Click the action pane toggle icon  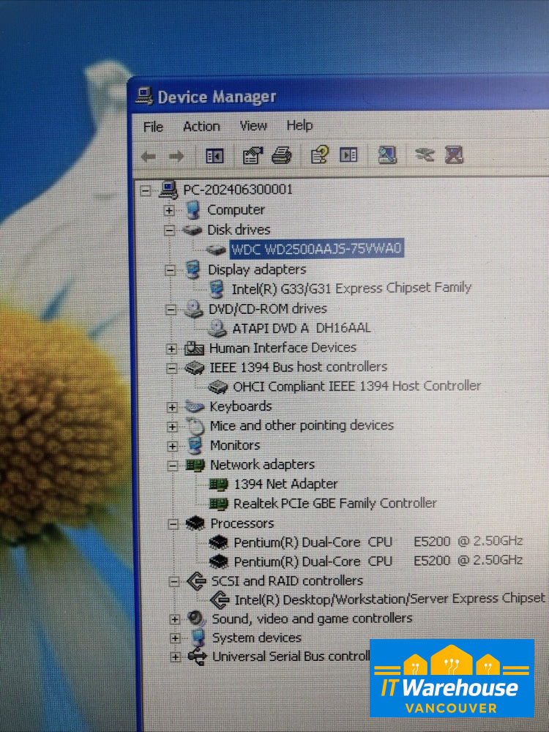tap(348, 154)
